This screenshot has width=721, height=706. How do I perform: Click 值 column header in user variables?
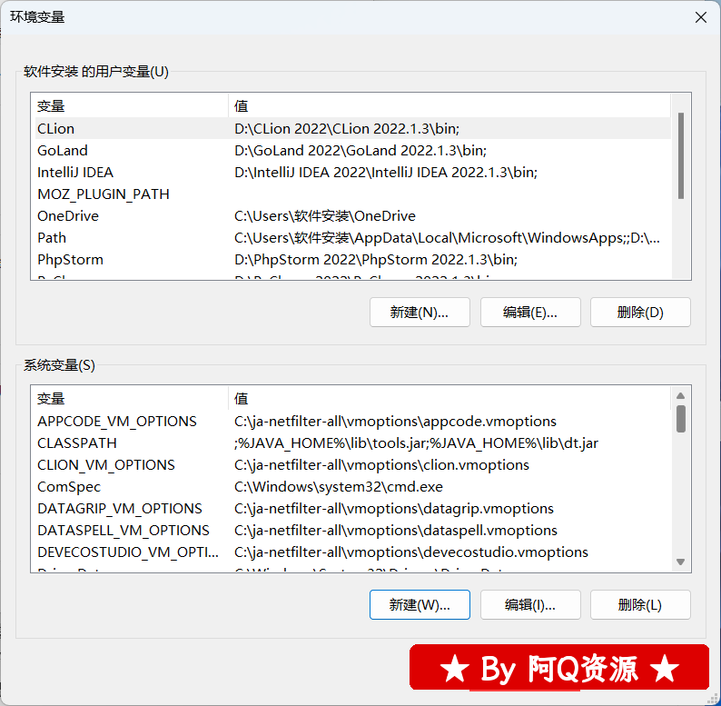tap(449, 105)
